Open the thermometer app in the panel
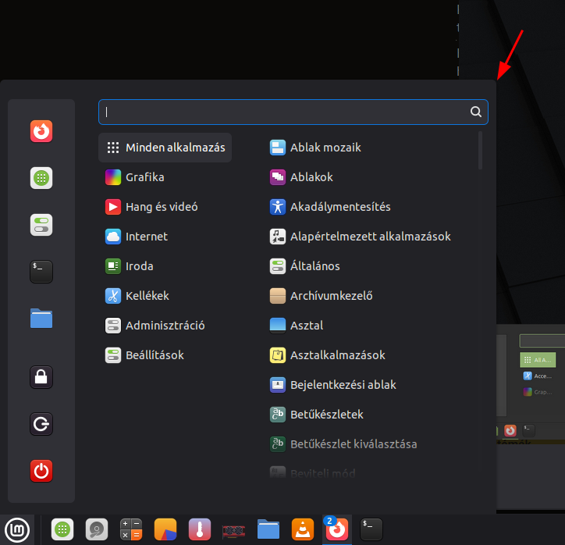The image size is (565, 545). (200, 529)
